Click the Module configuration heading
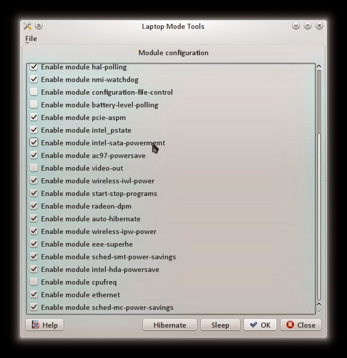The height and width of the screenshot is (358, 347). (173, 53)
